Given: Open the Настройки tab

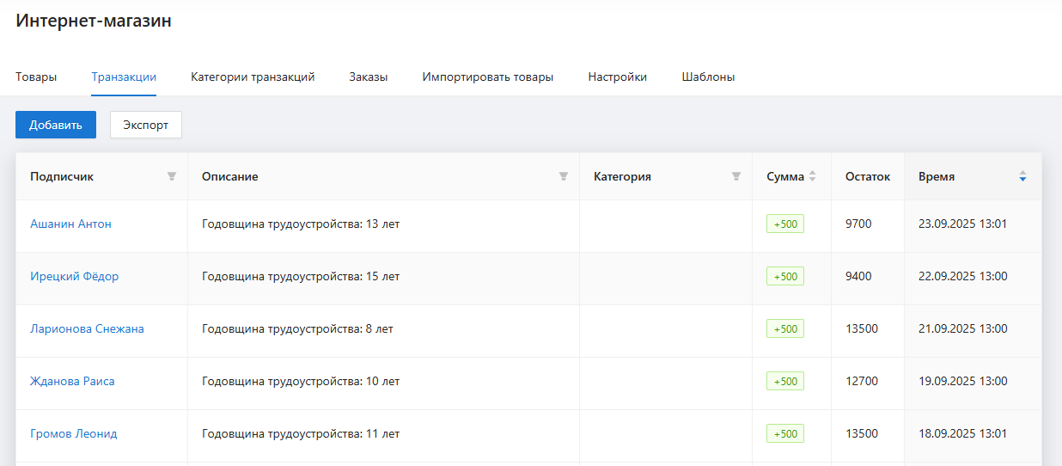Looking at the screenshot, I should coord(618,77).
